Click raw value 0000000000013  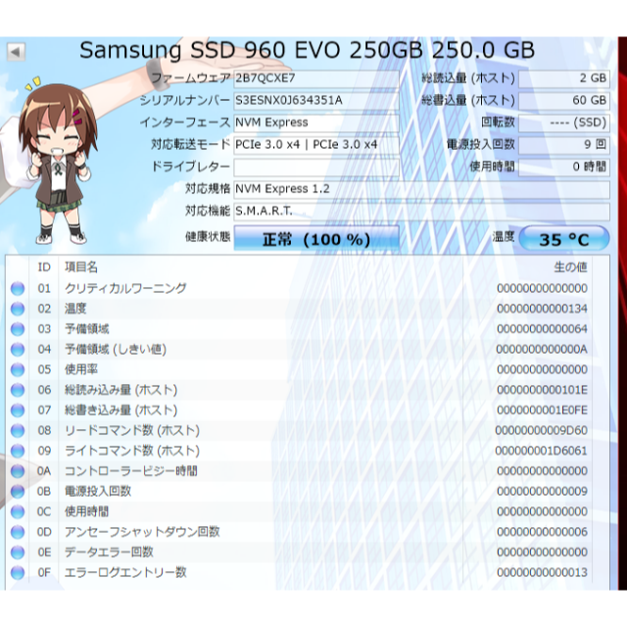542,572
